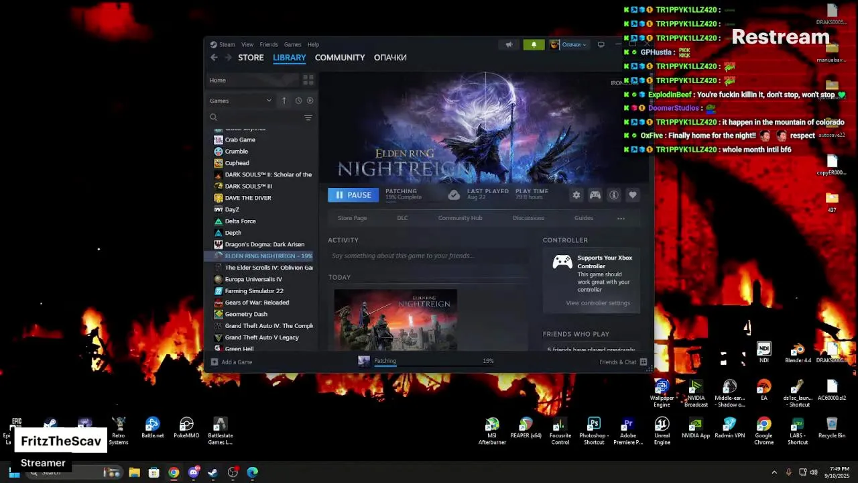Open controller layout icon for Nightreign
This screenshot has width=858, height=483.
tap(595, 195)
